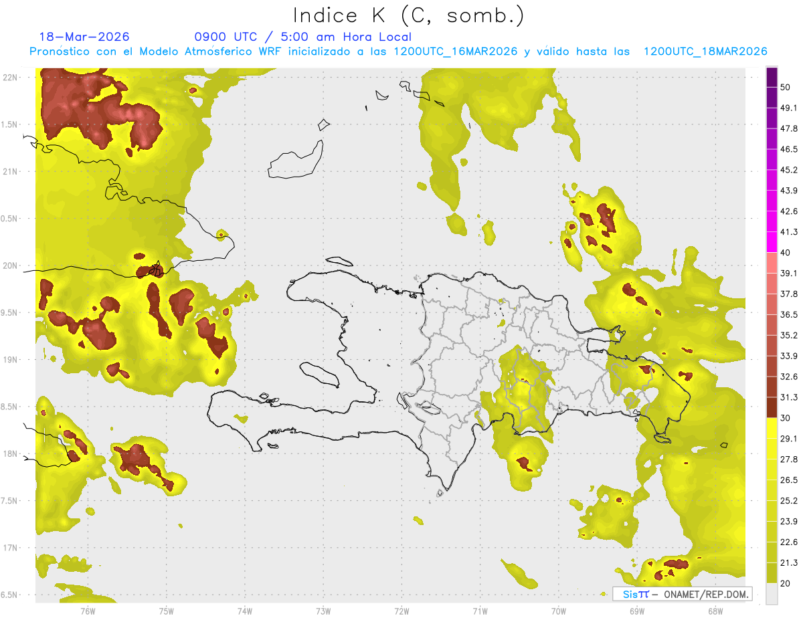Image resolution: width=803 pixels, height=620 pixels.
Task: Click the '72W' longitude label
Action: (x=401, y=611)
